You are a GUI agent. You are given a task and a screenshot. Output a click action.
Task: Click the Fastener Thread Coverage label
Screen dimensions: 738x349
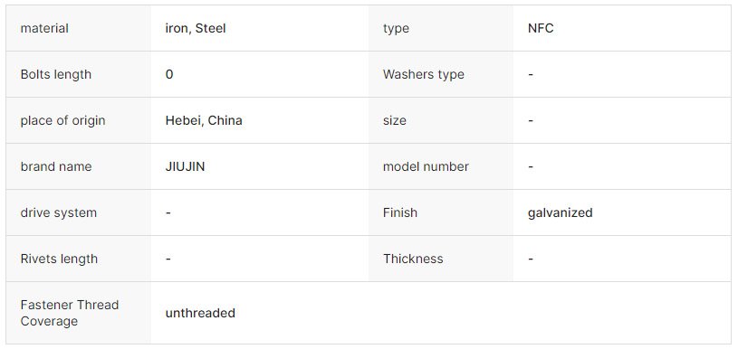coord(69,313)
